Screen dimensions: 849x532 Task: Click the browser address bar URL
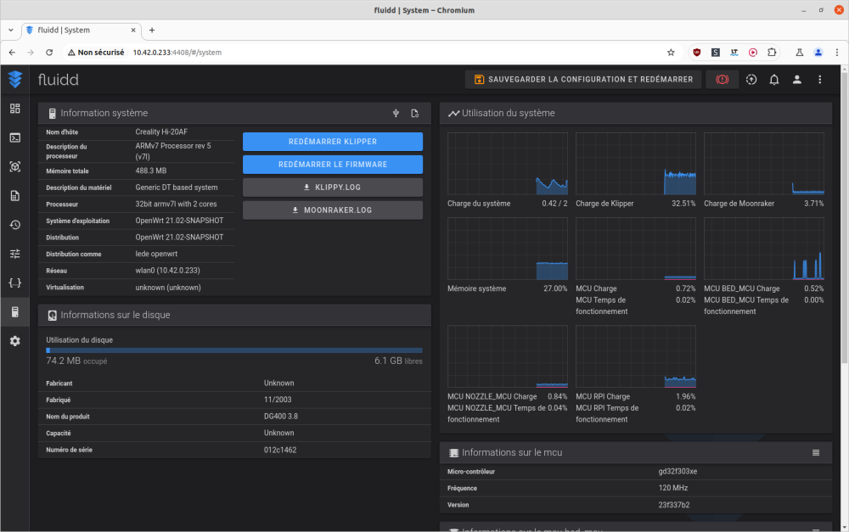[177, 53]
